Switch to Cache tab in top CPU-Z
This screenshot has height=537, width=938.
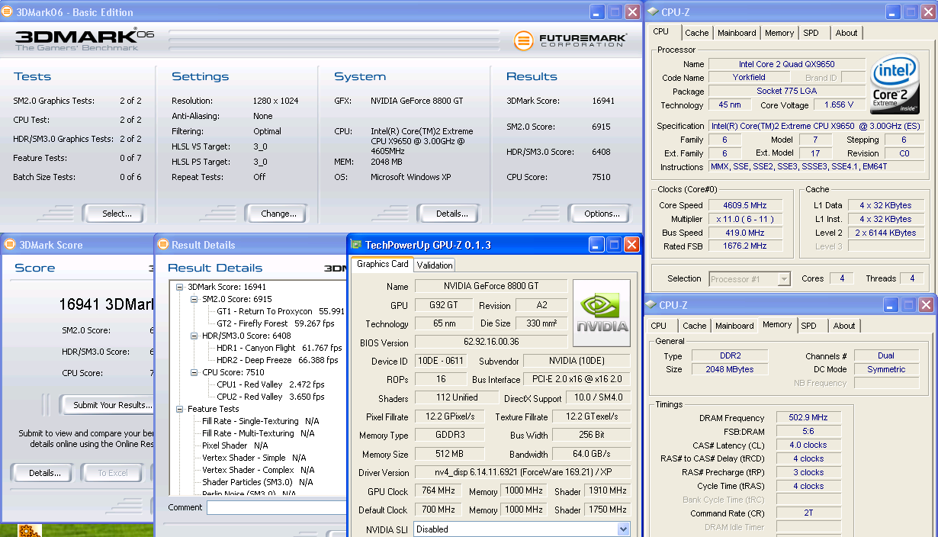click(696, 33)
